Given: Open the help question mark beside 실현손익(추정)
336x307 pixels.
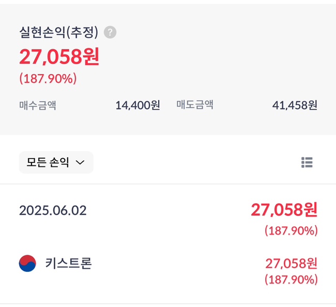Looking at the screenshot, I should point(110,32).
